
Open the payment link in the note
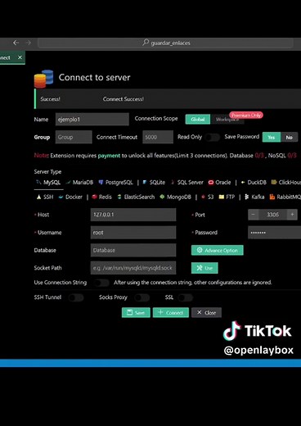[x=109, y=156]
